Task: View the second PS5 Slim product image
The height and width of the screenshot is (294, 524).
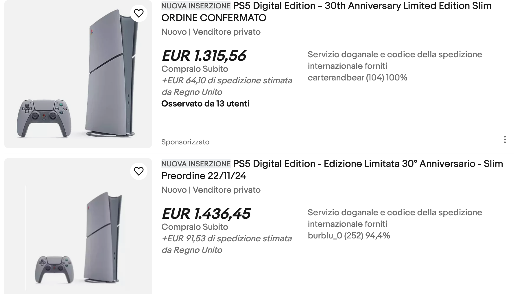Action: click(78, 231)
